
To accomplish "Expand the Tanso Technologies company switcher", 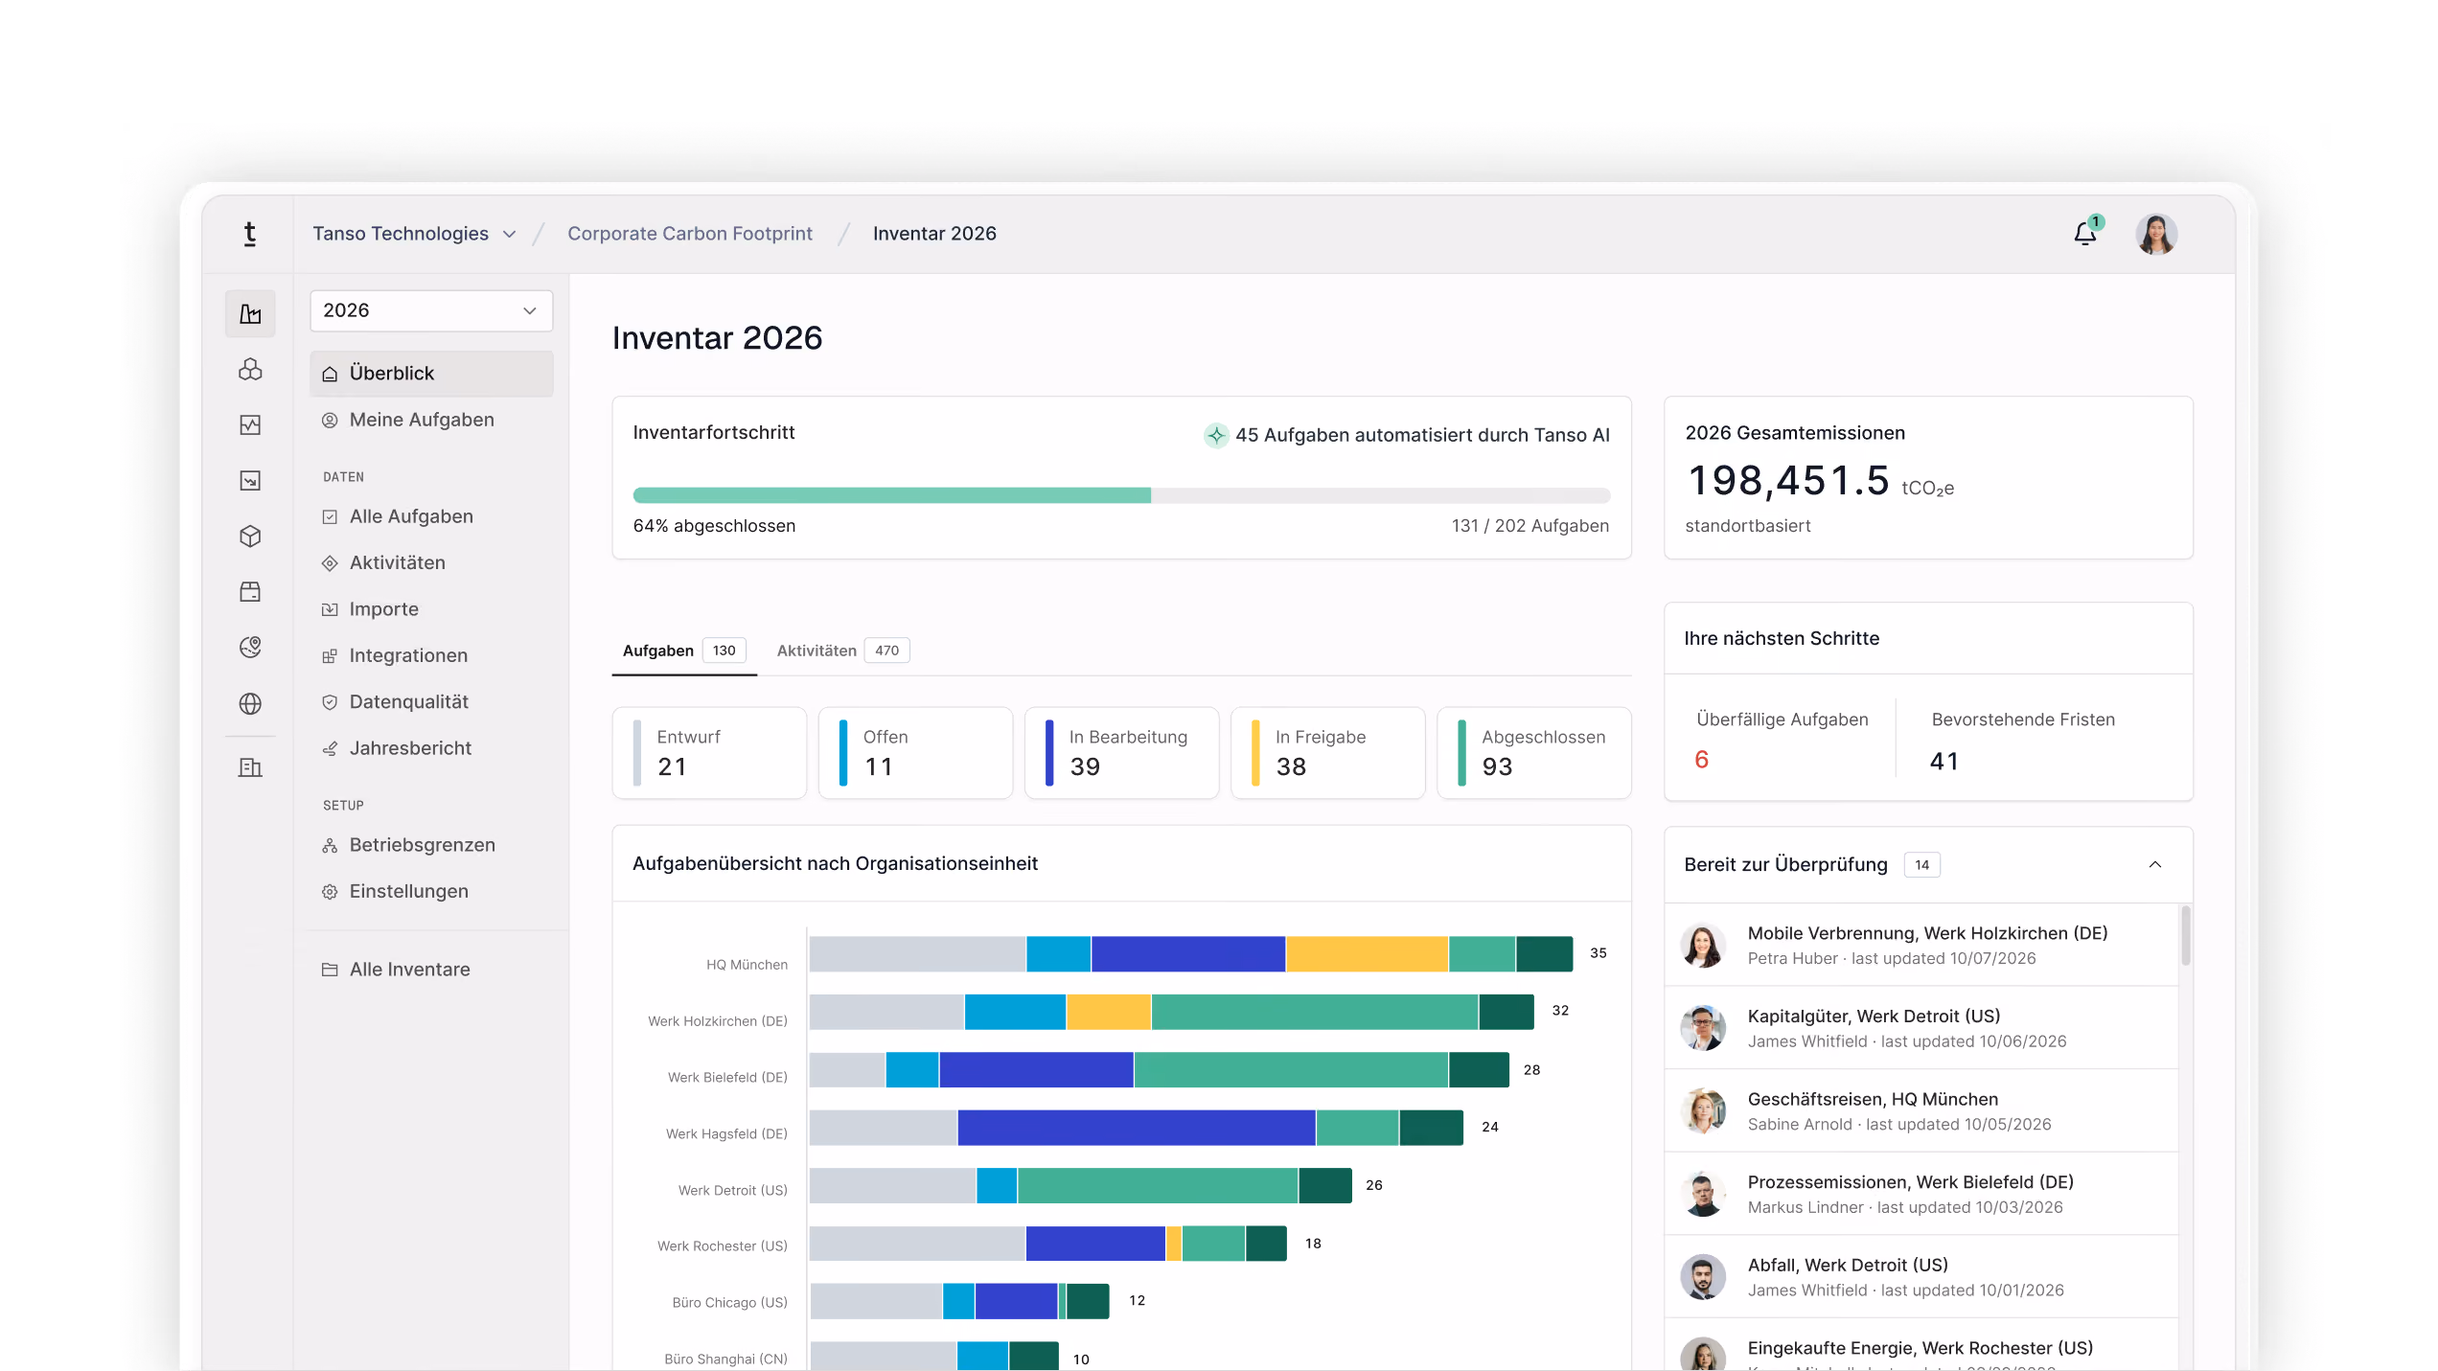I will (415, 234).
